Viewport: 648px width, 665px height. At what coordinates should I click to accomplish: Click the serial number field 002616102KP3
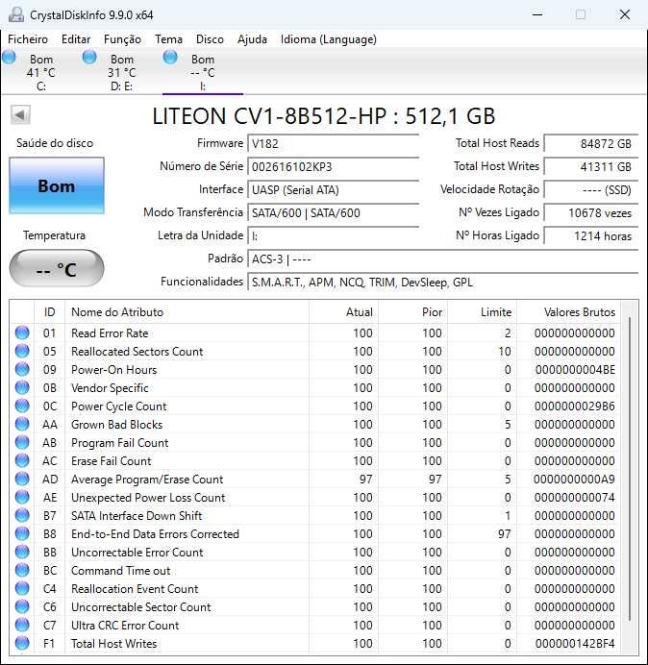click(333, 166)
